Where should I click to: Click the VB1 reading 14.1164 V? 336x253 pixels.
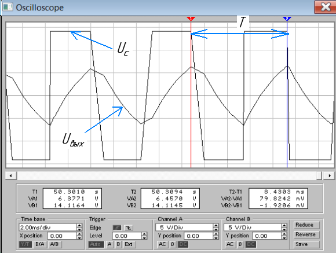tap(76, 206)
